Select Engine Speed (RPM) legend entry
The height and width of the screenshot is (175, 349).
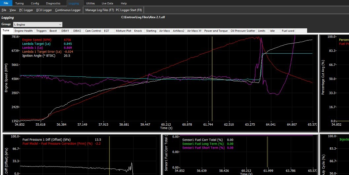coord(37,40)
